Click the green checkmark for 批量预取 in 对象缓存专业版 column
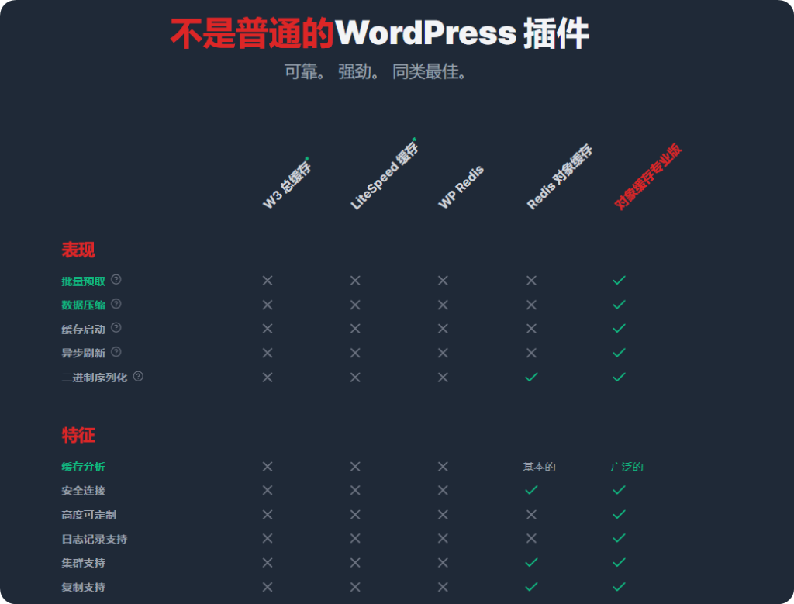The width and height of the screenshot is (794, 604). point(619,280)
